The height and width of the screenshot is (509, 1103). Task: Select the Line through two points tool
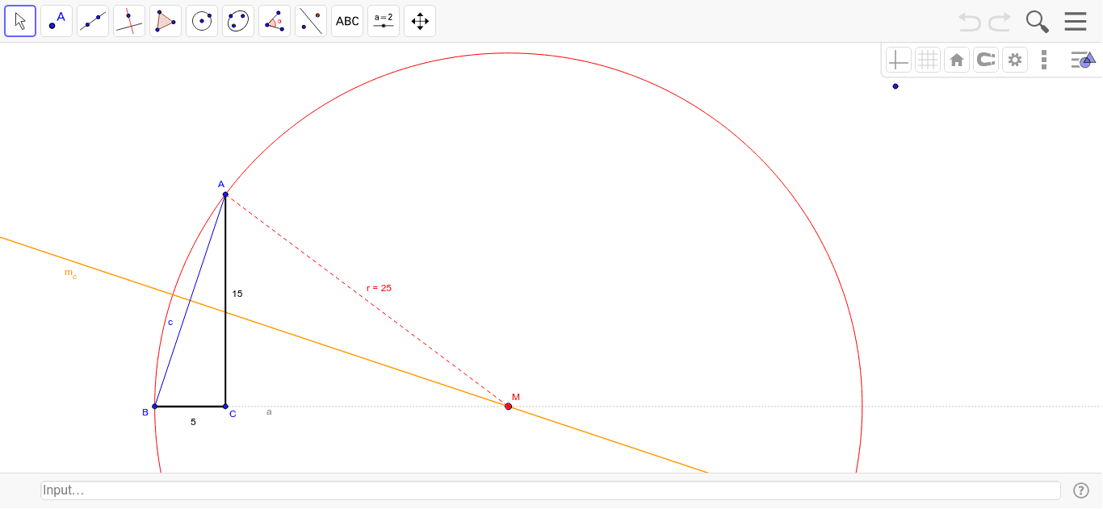[93, 21]
